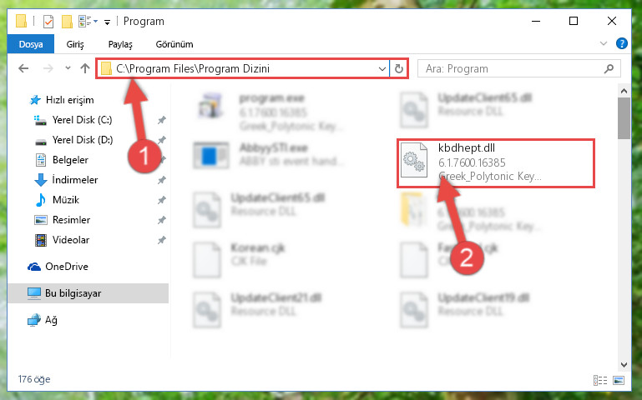This screenshot has height=400, width=642.
Task: Click the Properties checkmark quick access icon
Action: (48, 21)
